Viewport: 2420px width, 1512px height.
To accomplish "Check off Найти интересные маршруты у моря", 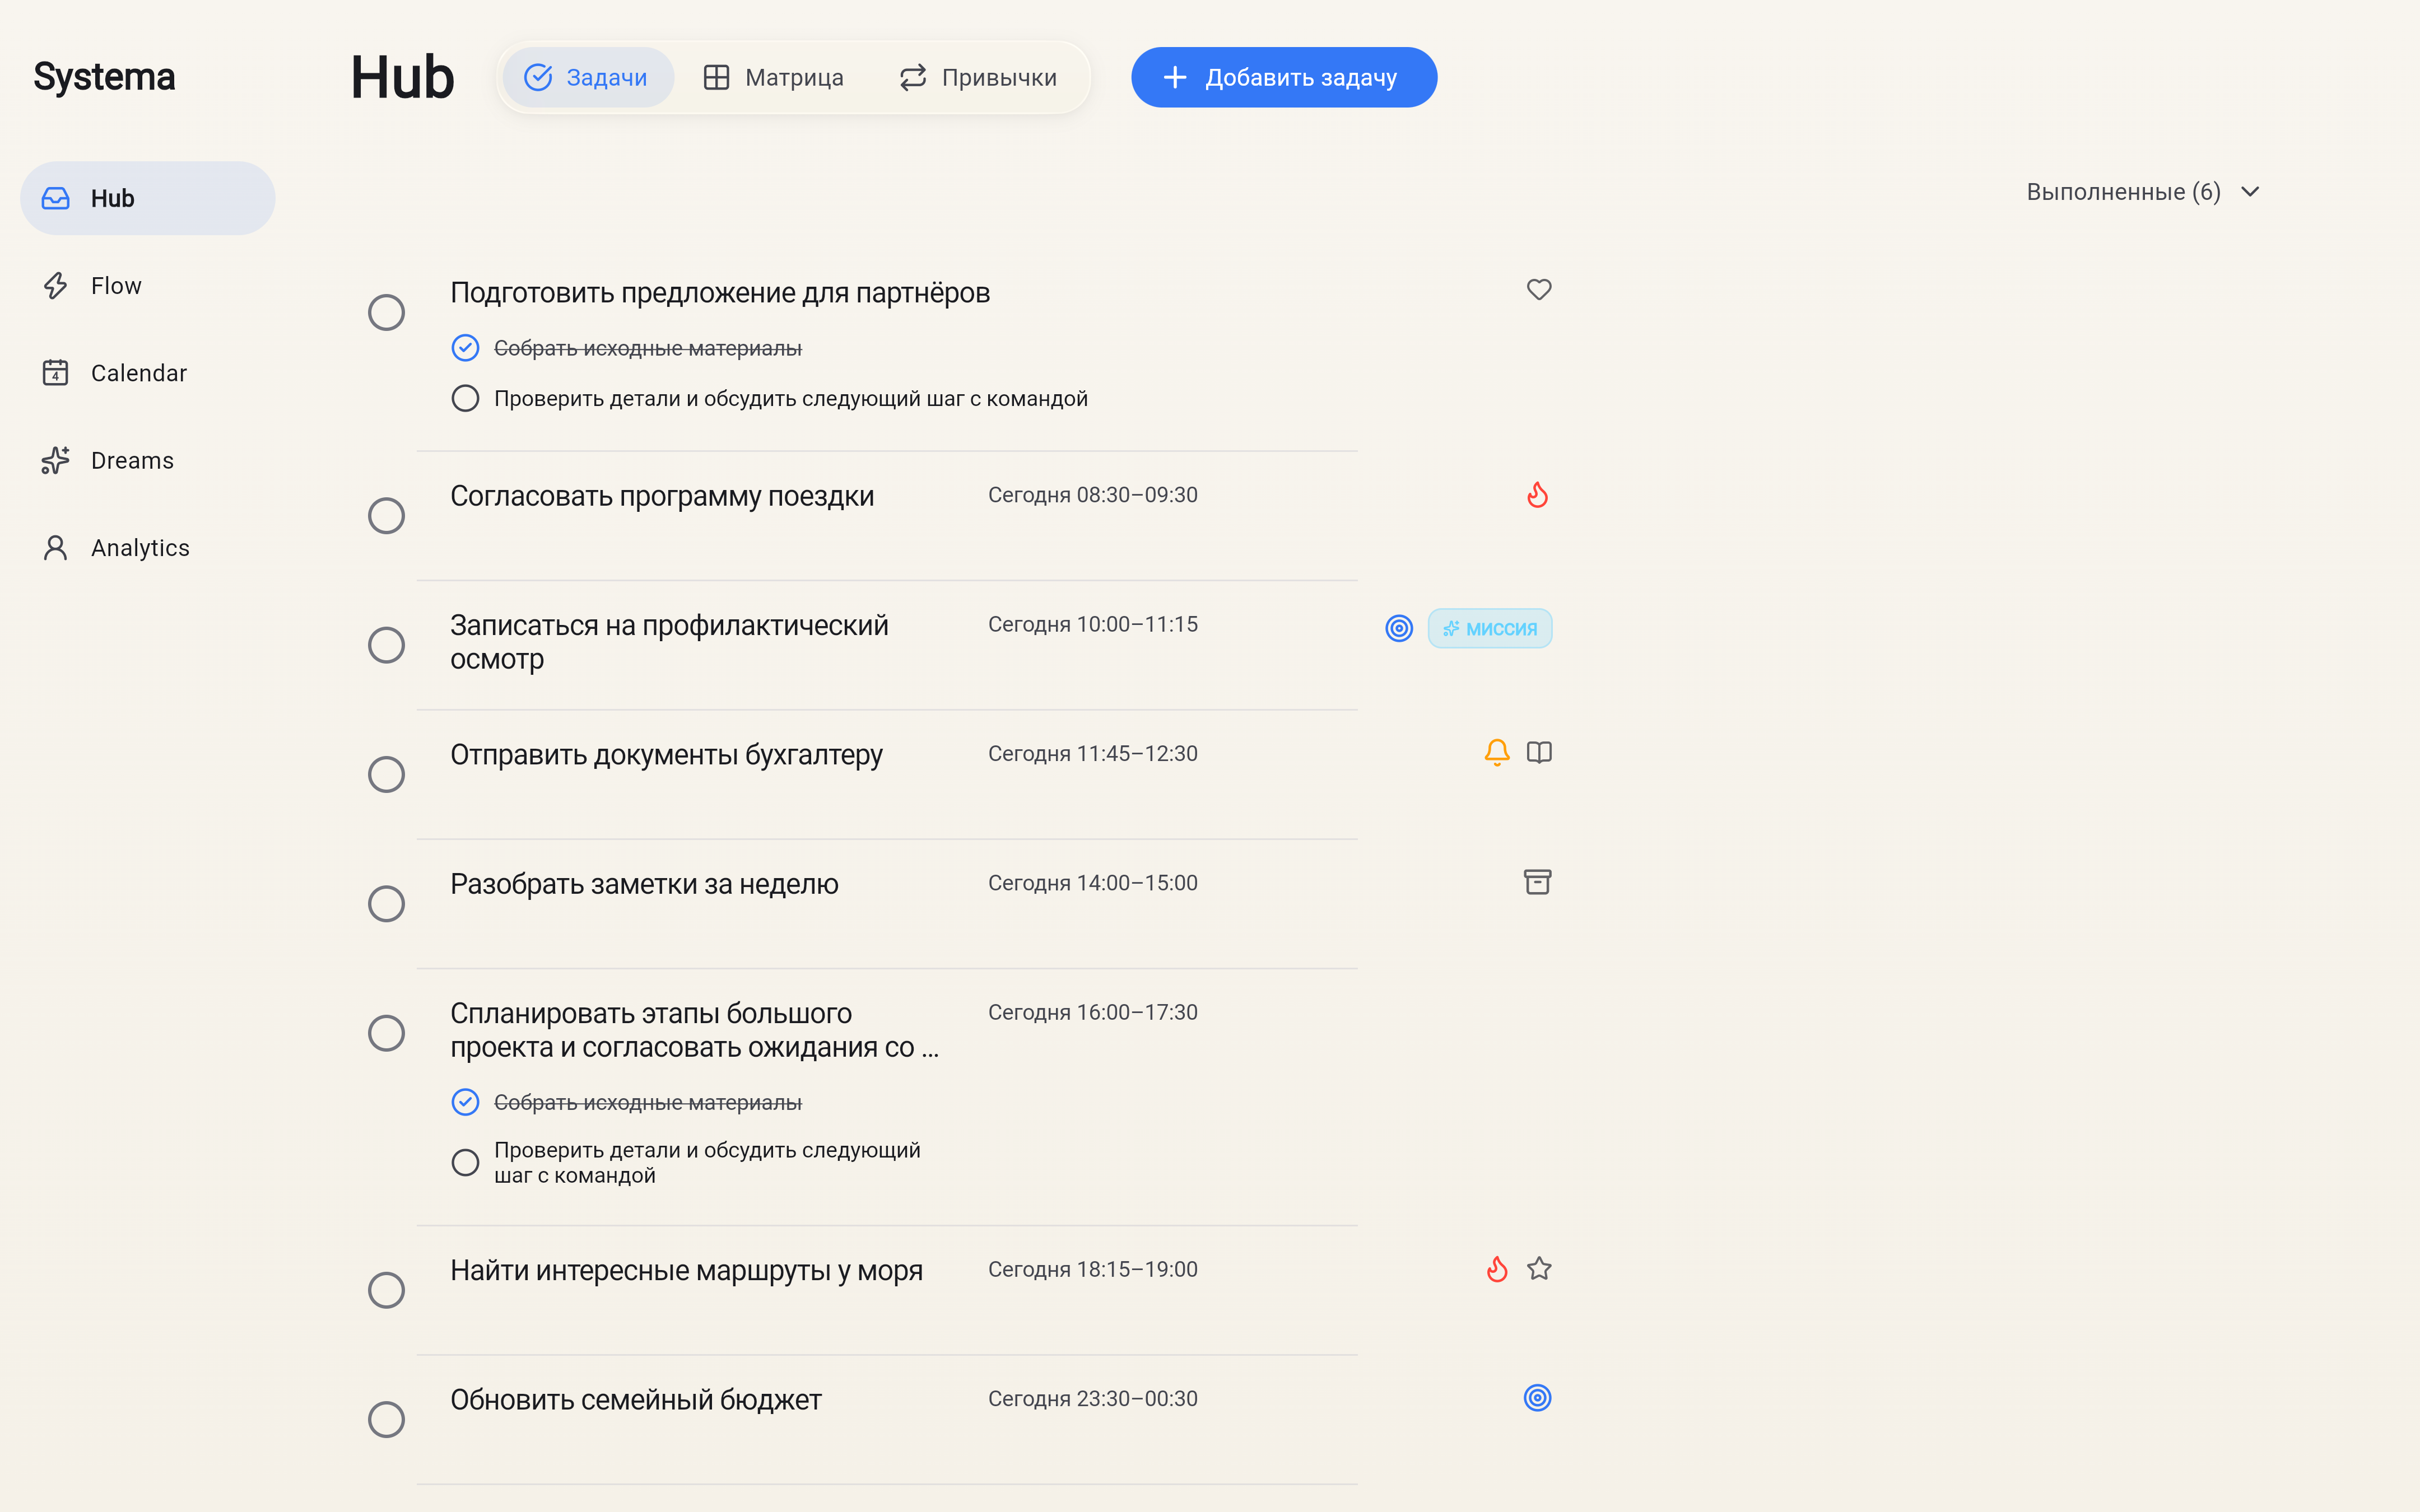I will point(386,1290).
